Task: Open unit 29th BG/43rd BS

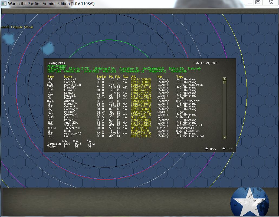Action: [141, 101]
